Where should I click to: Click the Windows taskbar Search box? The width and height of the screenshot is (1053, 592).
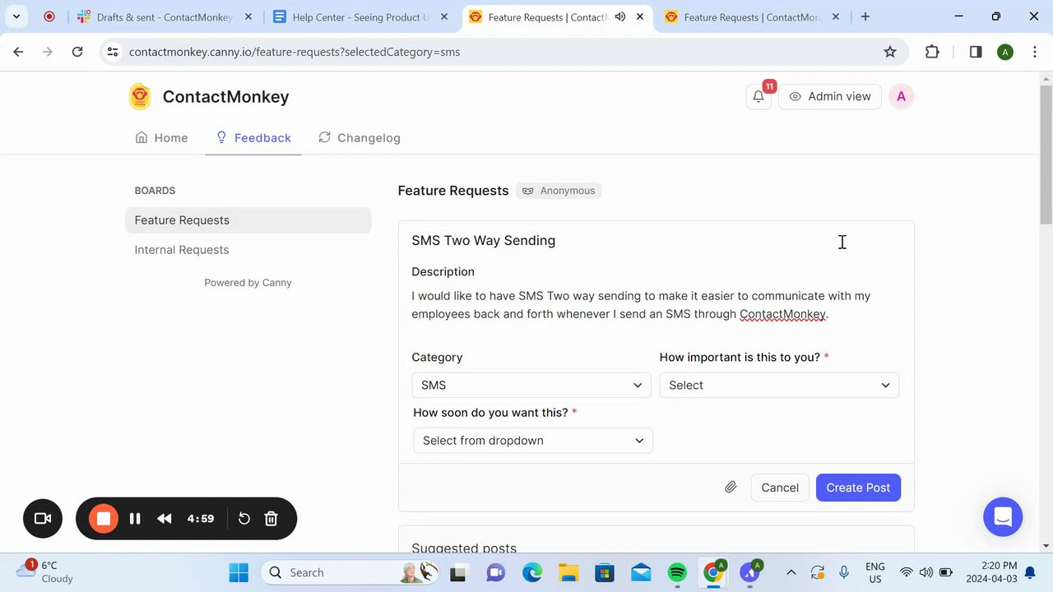[x=350, y=572]
